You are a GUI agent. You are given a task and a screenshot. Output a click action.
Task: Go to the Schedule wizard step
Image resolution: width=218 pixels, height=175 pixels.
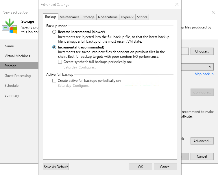12,85
